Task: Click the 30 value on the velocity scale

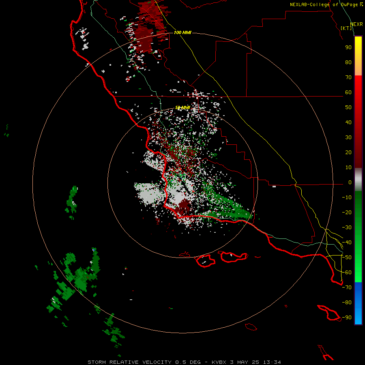Action: 348,137
